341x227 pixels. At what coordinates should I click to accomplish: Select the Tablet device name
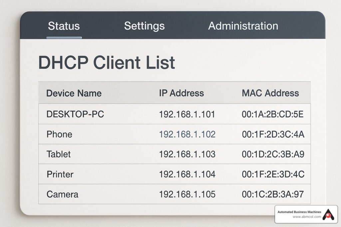(59, 154)
